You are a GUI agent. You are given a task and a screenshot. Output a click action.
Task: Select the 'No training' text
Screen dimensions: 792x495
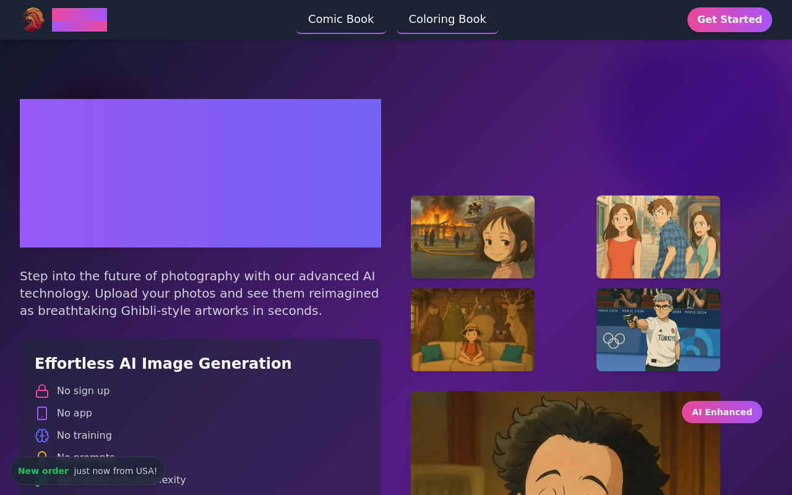pyautogui.click(x=84, y=436)
